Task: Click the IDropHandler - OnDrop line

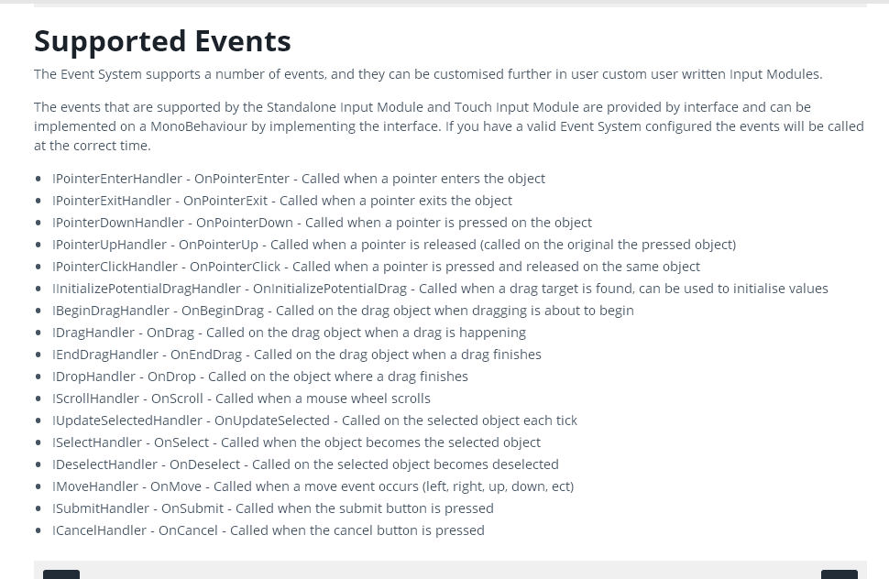Action: pos(259,377)
